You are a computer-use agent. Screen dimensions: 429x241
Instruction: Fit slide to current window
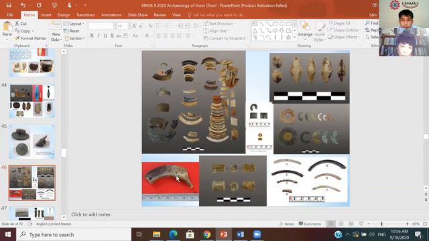pyautogui.click(x=425, y=224)
